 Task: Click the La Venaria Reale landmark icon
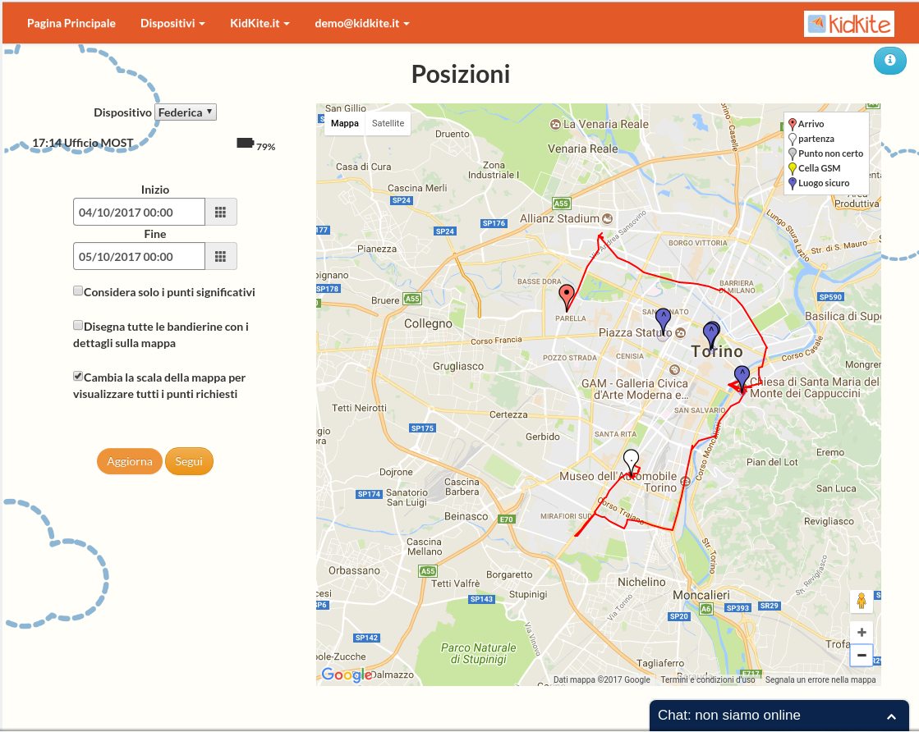click(x=555, y=124)
